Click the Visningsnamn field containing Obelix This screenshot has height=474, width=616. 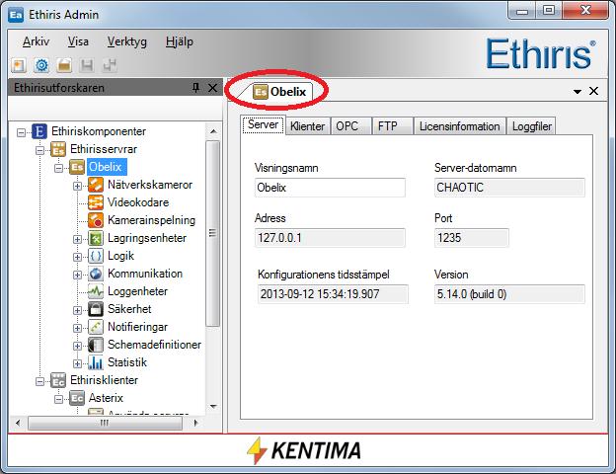(x=330, y=188)
